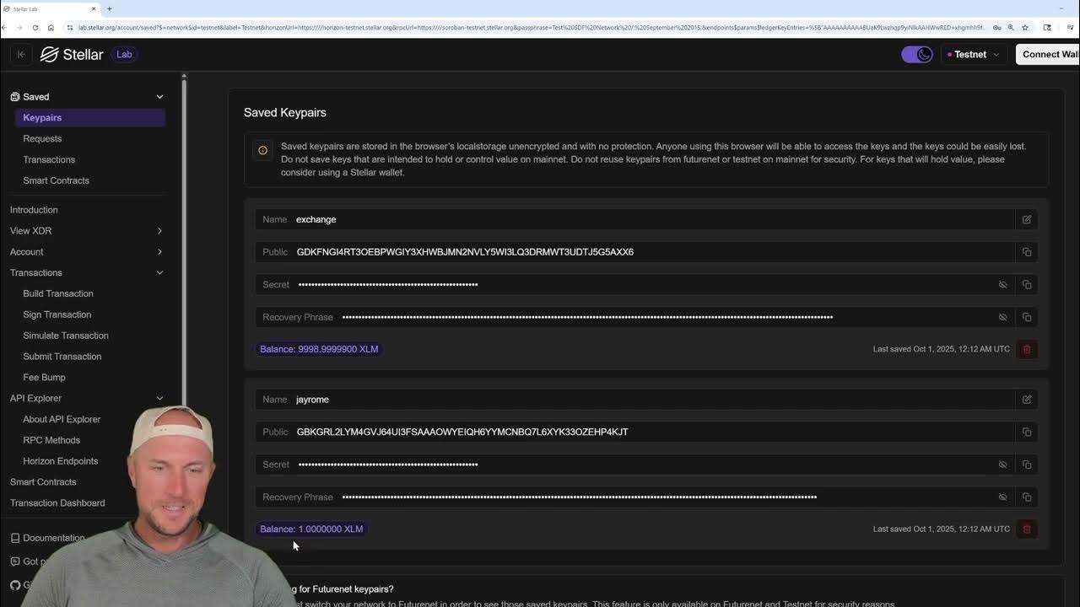Image resolution: width=1080 pixels, height=607 pixels.
Task: Copy the exchange public key
Action: coord(1026,251)
